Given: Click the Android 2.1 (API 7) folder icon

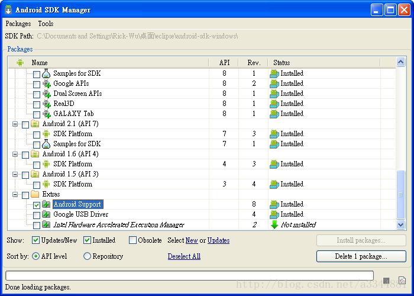Looking at the screenshot, I should click(x=35, y=124).
